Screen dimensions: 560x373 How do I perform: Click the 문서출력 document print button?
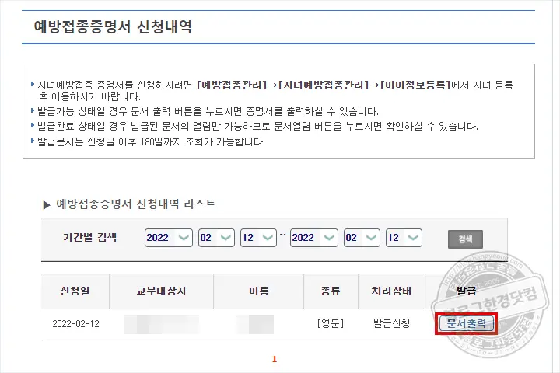click(x=467, y=324)
